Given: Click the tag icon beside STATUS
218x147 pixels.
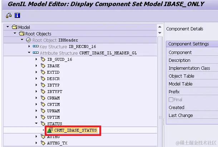Looking at the screenshot, I should point(43,124).
